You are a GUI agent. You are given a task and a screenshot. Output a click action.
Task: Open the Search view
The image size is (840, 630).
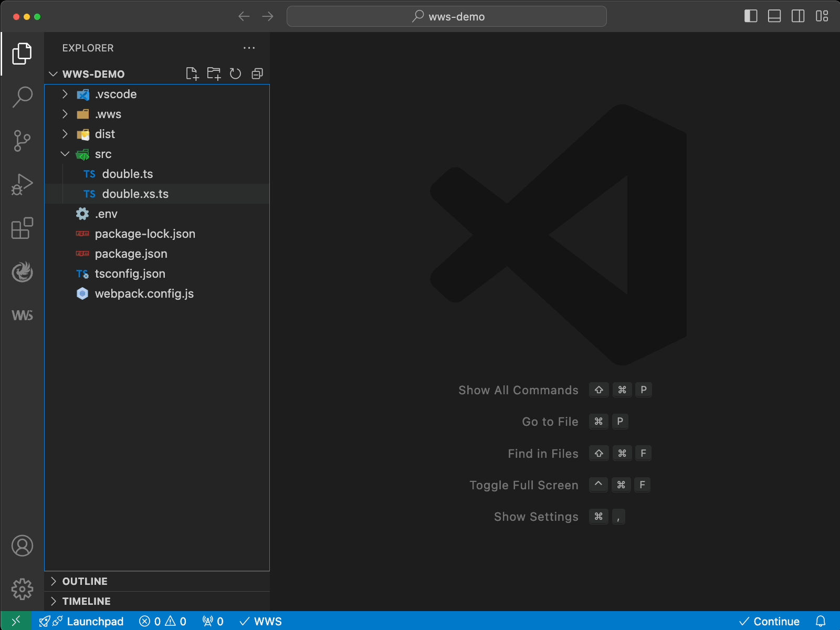(22, 97)
